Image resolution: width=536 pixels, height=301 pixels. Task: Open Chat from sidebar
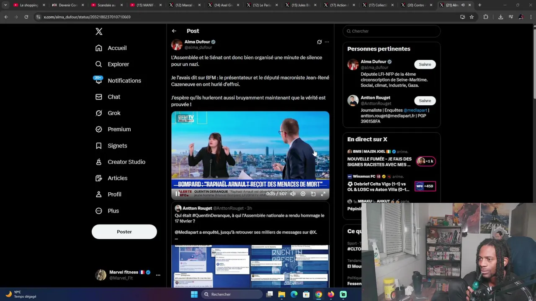pyautogui.click(x=108, y=97)
